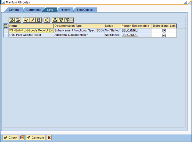This screenshot has height=142, width=192.
Task: Open BSLOANRU link in first row
Action: pyautogui.click(x=129, y=31)
